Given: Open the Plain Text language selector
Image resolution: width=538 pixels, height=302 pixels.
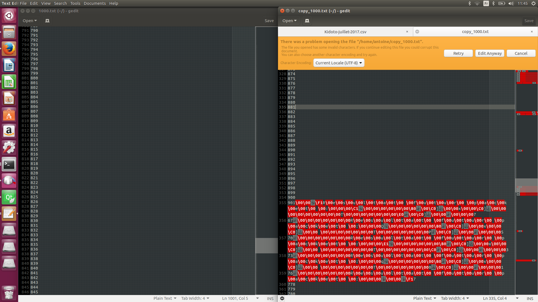Looking at the screenshot, I should (x=424, y=298).
